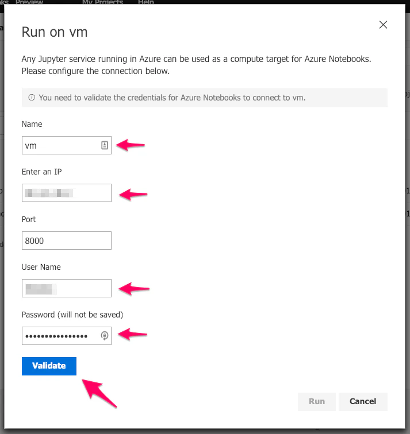Close the Run on vm dialog
Image resolution: width=410 pixels, height=434 pixels.
[x=383, y=25]
